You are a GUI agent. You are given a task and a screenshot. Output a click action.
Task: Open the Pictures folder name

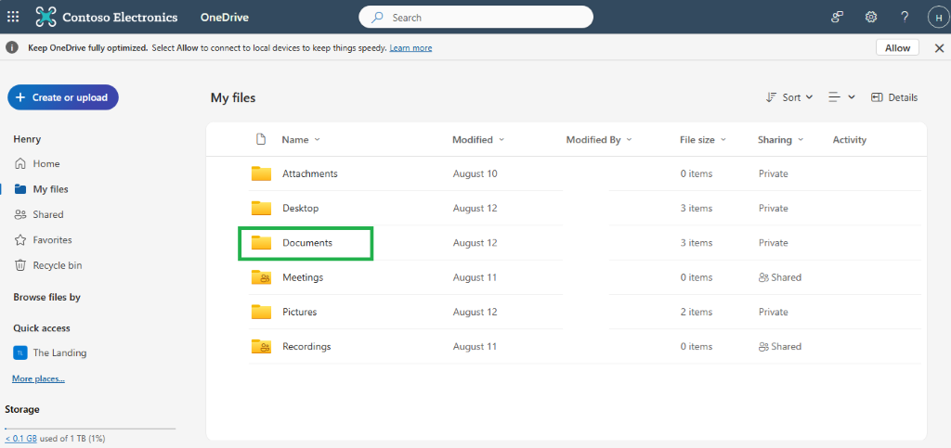pyautogui.click(x=300, y=312)
